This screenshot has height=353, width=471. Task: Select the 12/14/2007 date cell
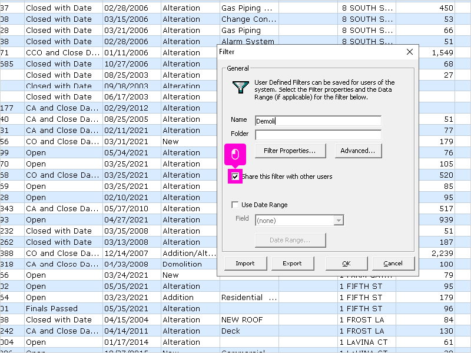pyautogui.click(x=132, y=254)
